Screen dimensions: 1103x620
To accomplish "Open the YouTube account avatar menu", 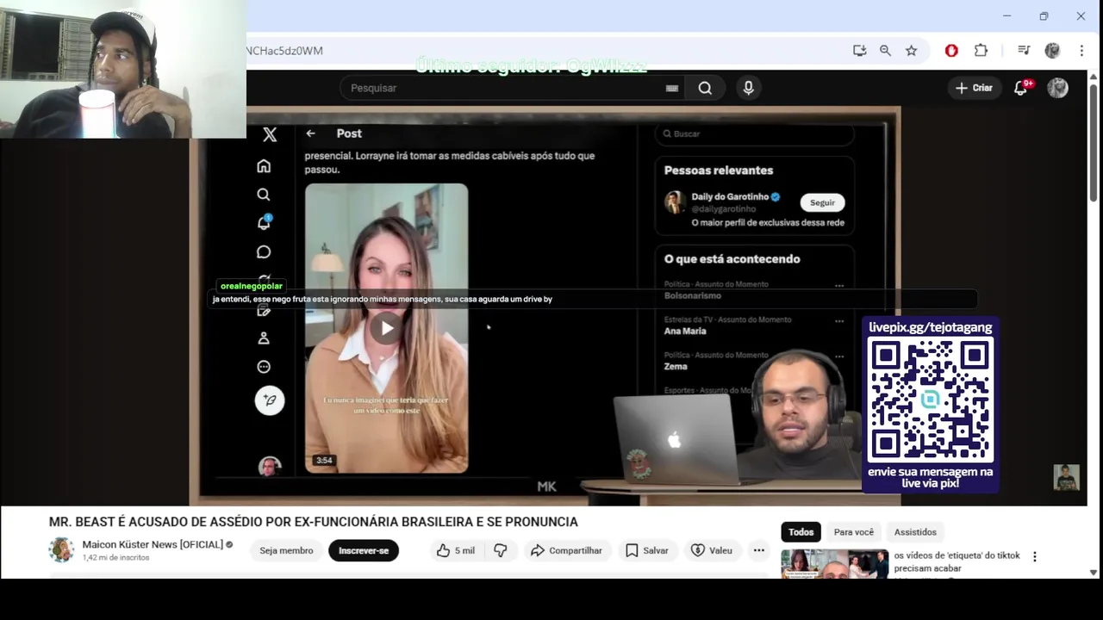I will [x=1057, y=88].
